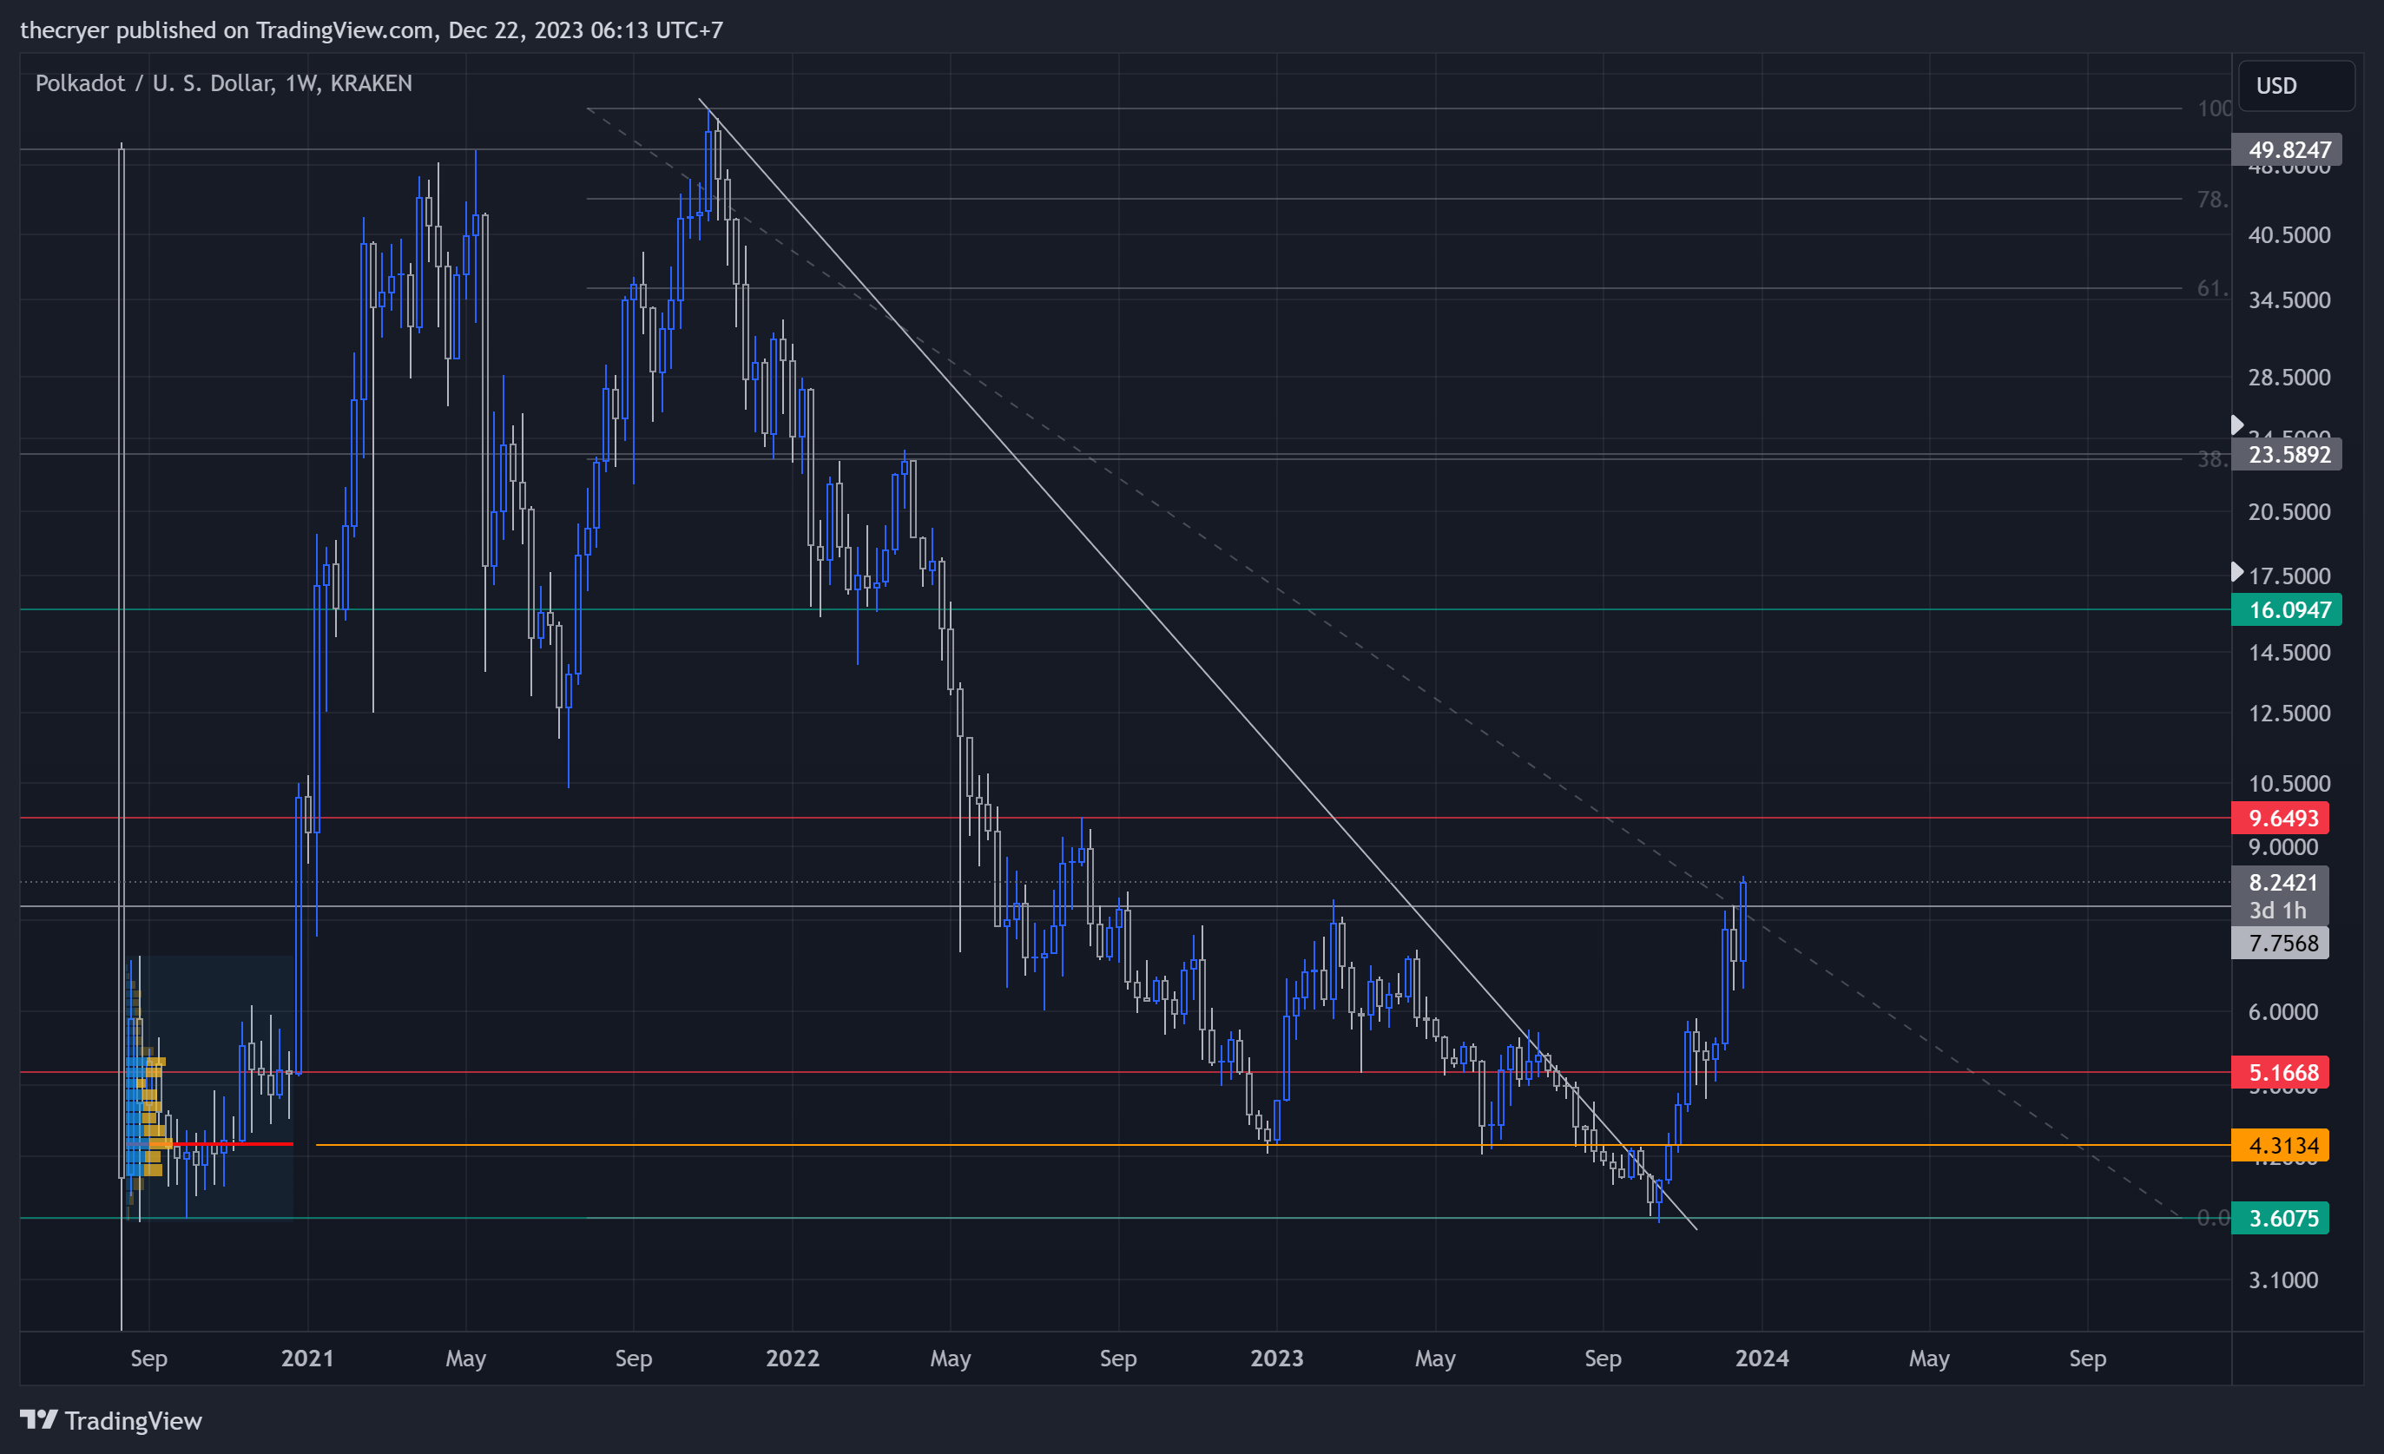
Task: Click the TradingView wordmark text
Action: pos(134,1420)
